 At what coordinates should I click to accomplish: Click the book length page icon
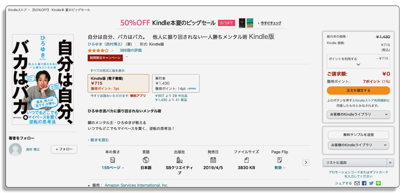112,160
